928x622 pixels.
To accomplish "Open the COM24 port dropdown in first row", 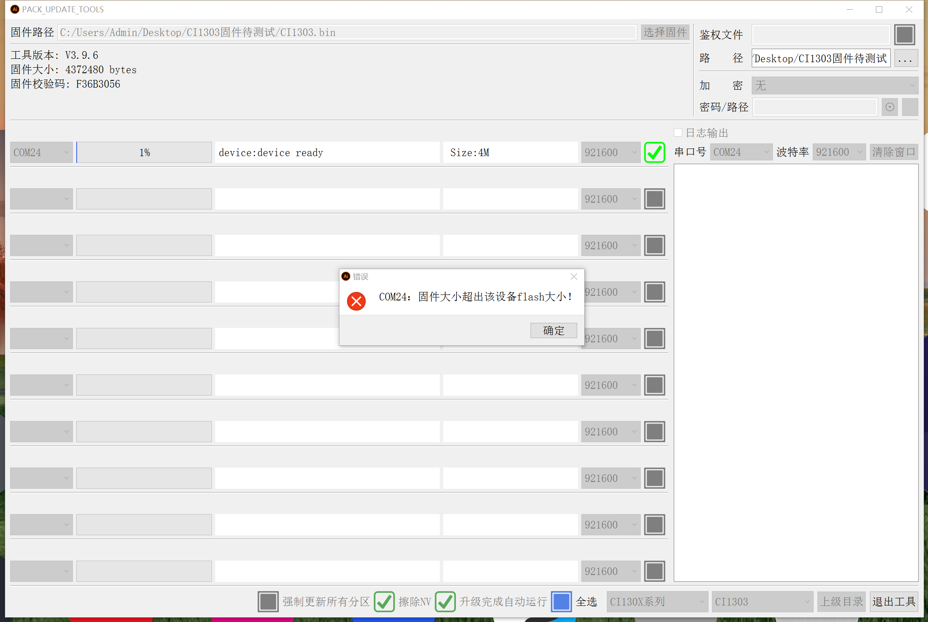I will (41, 152).
